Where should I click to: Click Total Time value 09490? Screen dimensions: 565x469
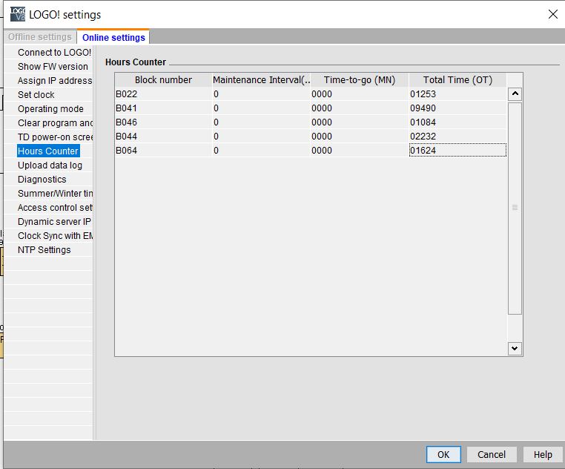click(x=457, y=108)
